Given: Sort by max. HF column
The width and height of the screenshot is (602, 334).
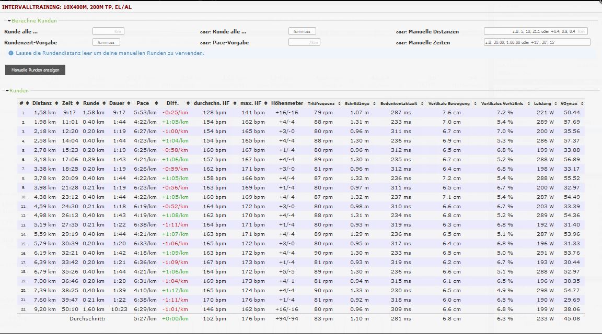Looking at the screenshot, I should click(251, 103).
